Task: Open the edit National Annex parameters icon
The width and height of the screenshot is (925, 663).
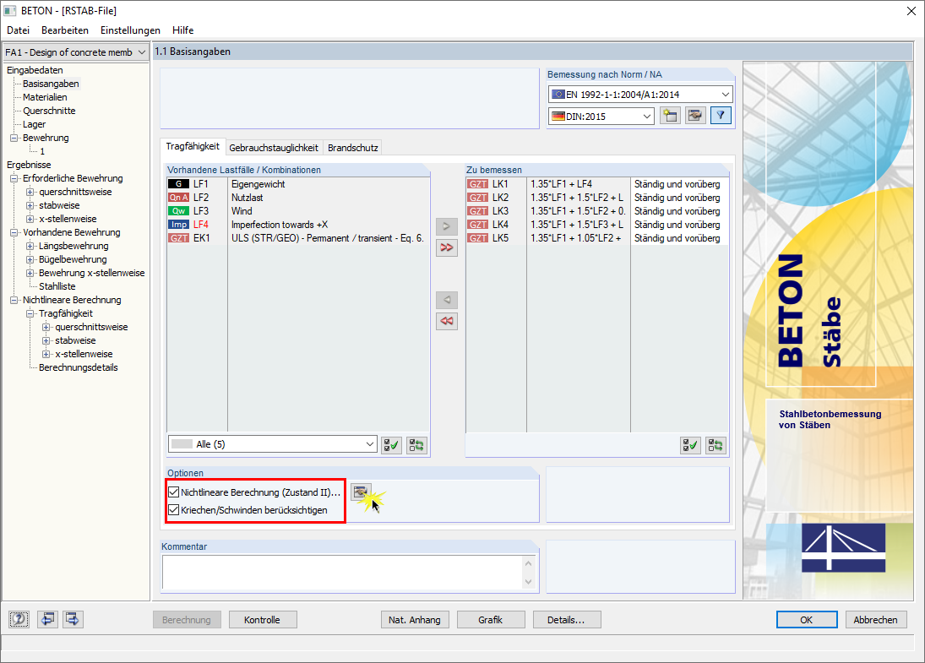Action: (x=695, y=116)
